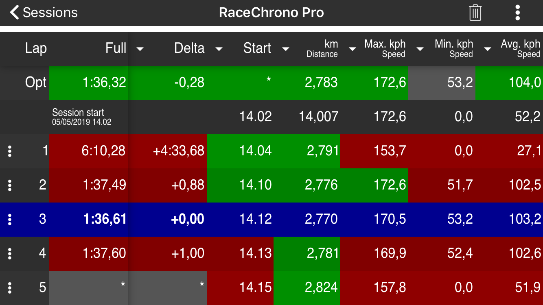The width and height of the screenshot is (543, 305).
Task: Tap the trash can delete icon
Action: coord(475,13)
